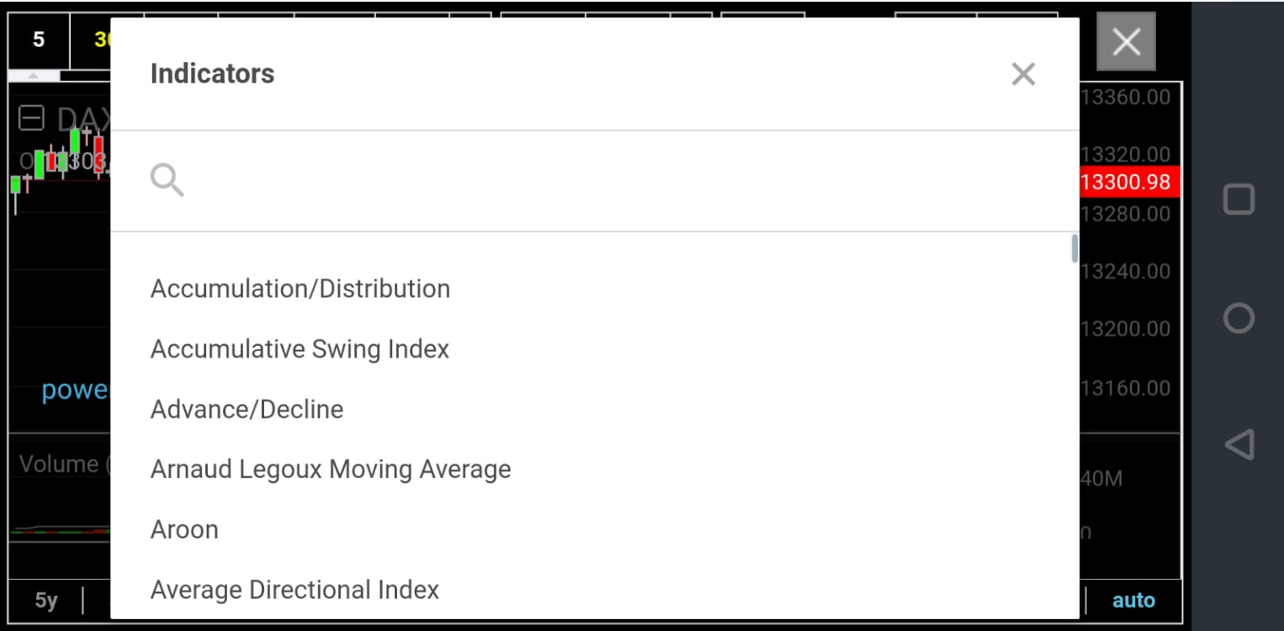Add Accumulative Swing Index indicator
Viewport: 1284px width, 631px height.
click(x=300, y=349)
